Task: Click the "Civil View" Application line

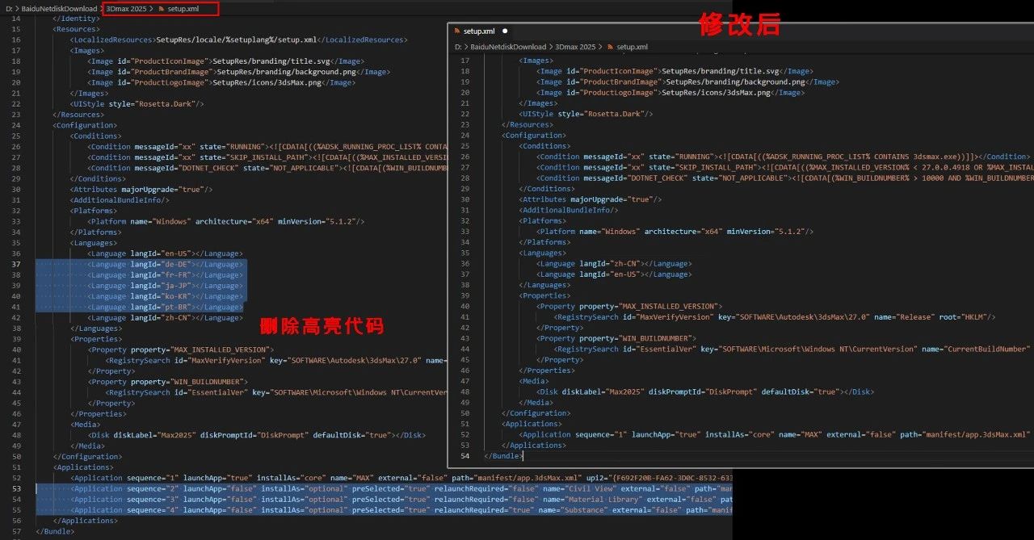Action: click(x=401, y=488)
